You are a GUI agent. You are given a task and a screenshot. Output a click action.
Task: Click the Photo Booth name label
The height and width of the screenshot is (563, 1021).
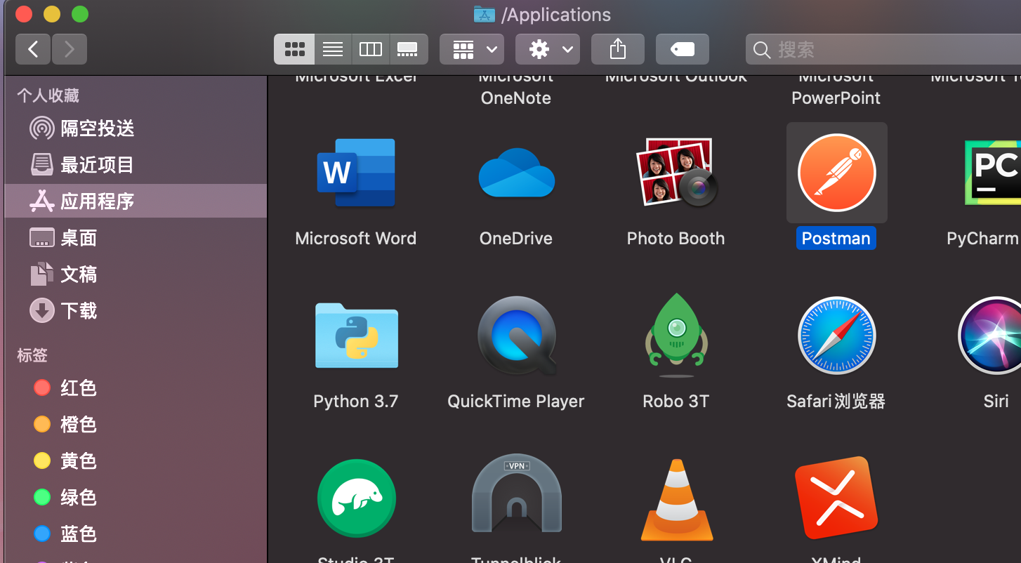point(676,238)
